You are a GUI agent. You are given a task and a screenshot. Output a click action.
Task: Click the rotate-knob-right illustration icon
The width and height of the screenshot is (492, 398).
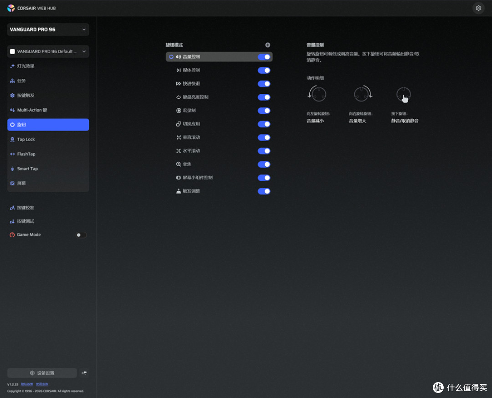[363, 94]
